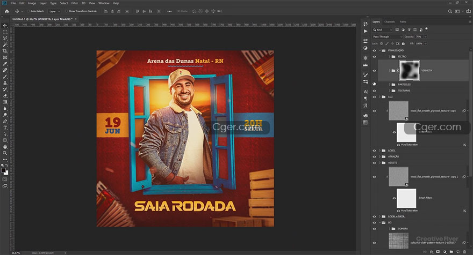The image size is (473, 255).
Task: Open the Image menu
Action: coord(32,3)
